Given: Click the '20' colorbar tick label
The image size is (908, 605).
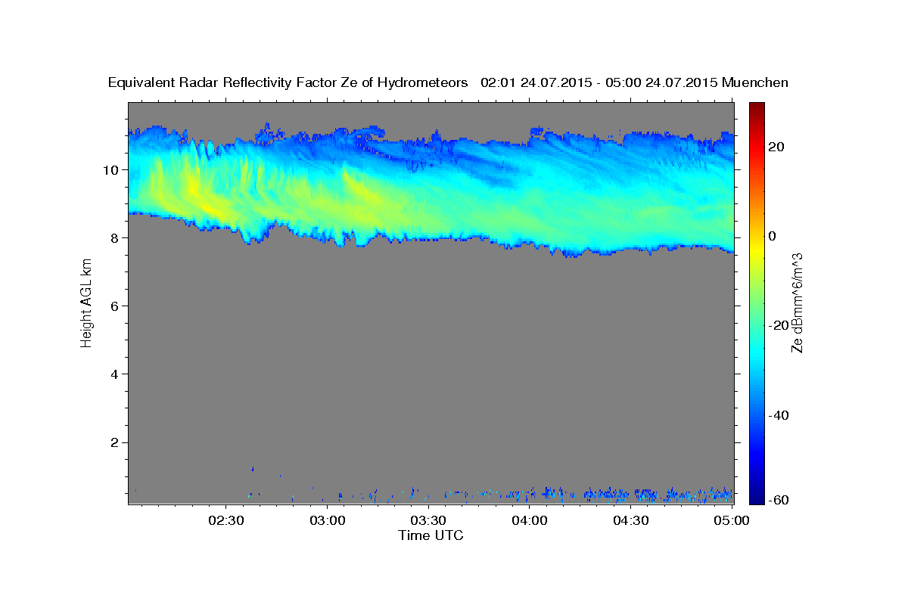Looking at the screenshot, I should click(776, 147).
